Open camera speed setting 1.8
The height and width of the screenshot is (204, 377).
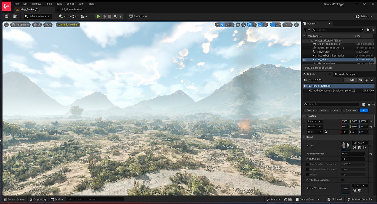(x=287, y=25)
